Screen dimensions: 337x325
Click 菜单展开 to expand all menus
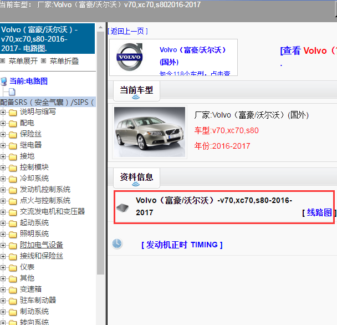pos(23,61)
